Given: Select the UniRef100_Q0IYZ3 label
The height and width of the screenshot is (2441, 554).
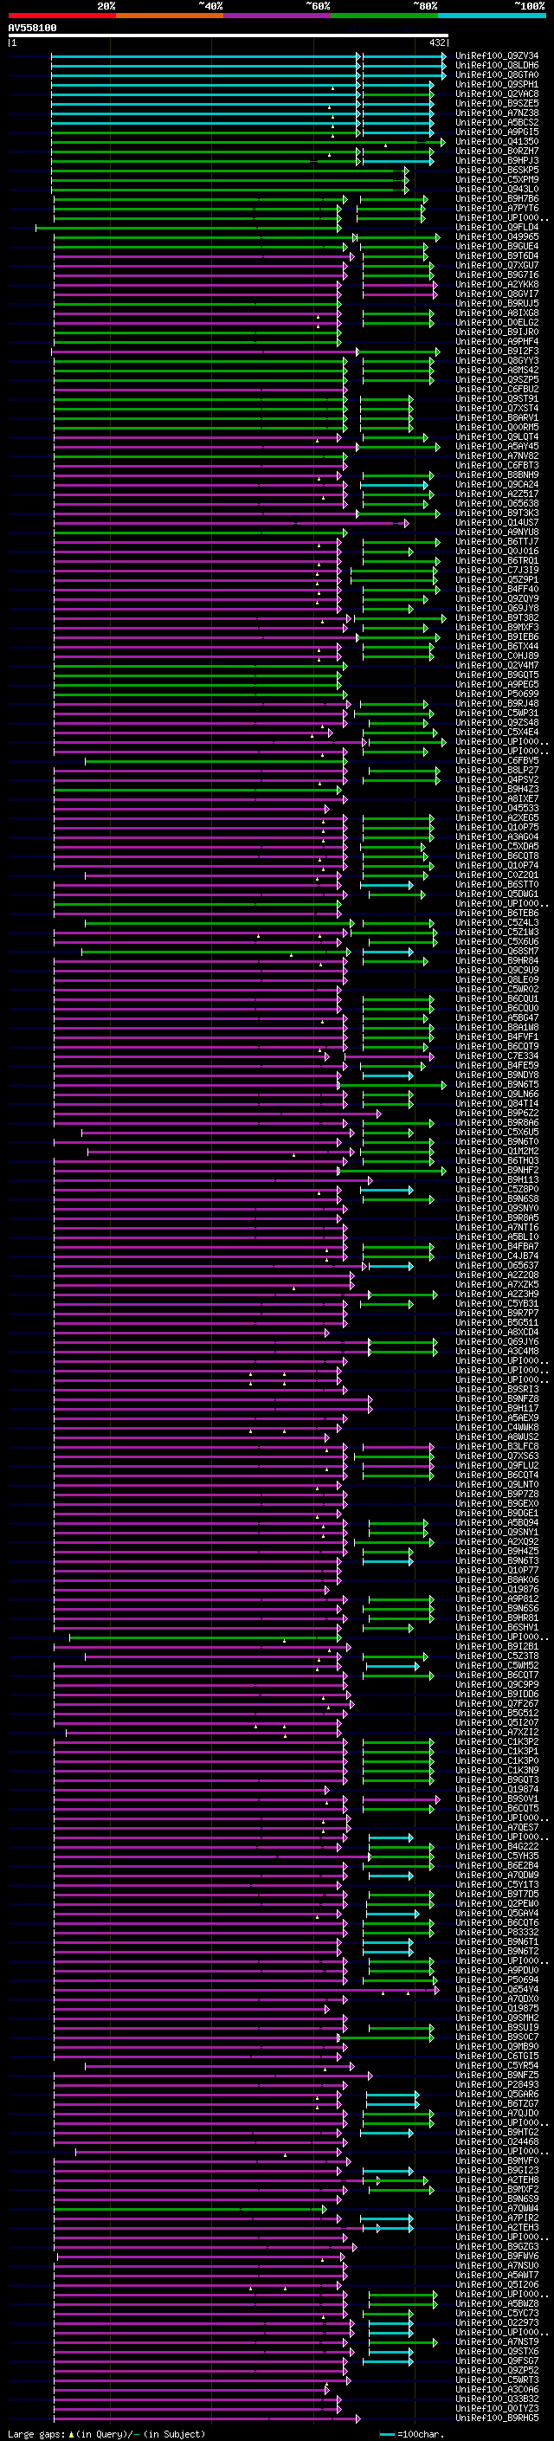Looking at the screenshot, I should (497, 2409).
